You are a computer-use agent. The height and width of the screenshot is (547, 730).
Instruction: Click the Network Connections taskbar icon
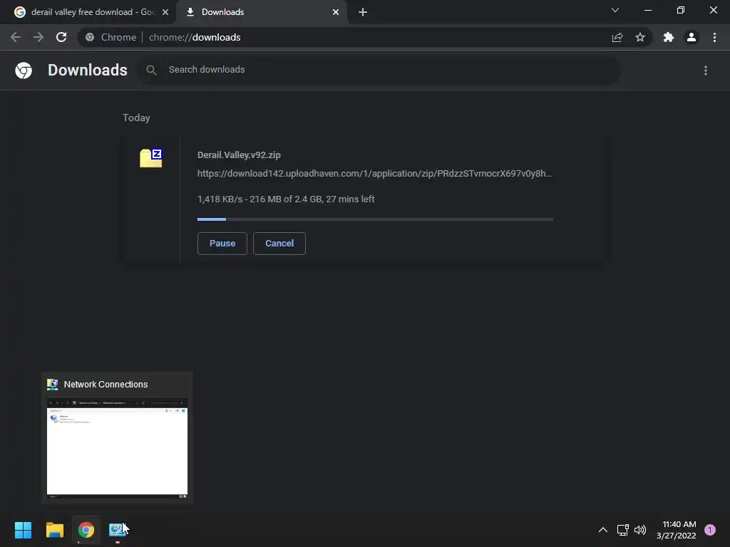point(118,530)
